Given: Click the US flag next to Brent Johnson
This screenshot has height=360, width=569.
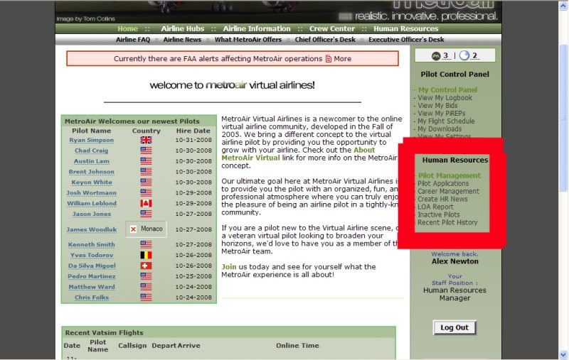Looking at the screenshot, I should point(146,172).
